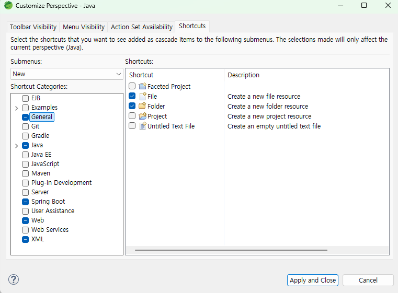Image resolution: width=398 pixels, height=293 pixels.
Task: Select the General category label
Action: (x=42, y=117)
